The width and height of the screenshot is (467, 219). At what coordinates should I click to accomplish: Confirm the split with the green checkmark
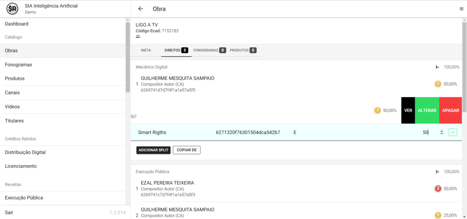[x=452, y=132]
